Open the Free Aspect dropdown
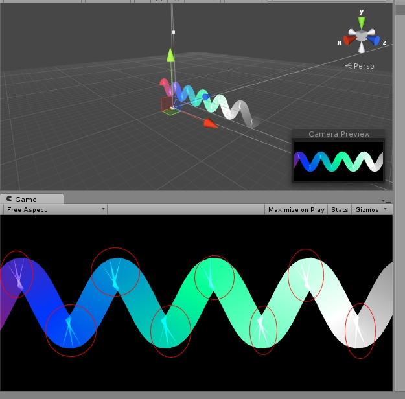The height and width of the screenshot is (399, 405). click(55, 209)
